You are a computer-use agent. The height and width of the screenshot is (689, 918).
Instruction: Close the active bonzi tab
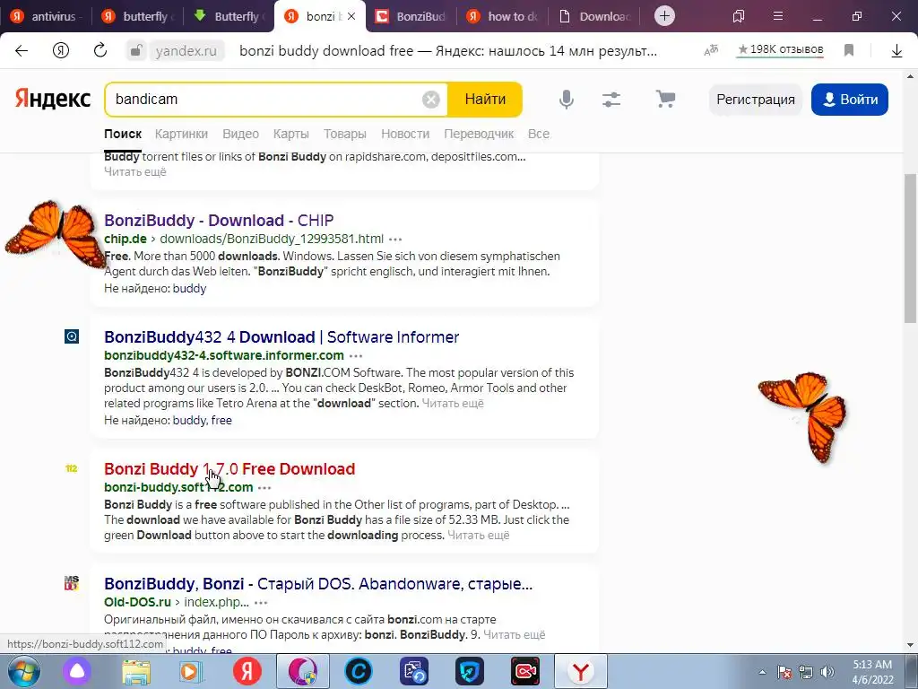point(351,16)
